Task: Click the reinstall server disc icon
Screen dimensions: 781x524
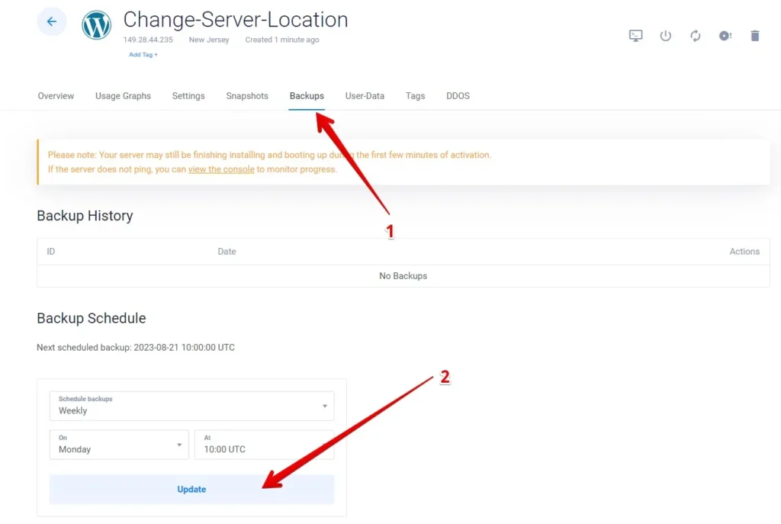Action: (x=725, y=36)
